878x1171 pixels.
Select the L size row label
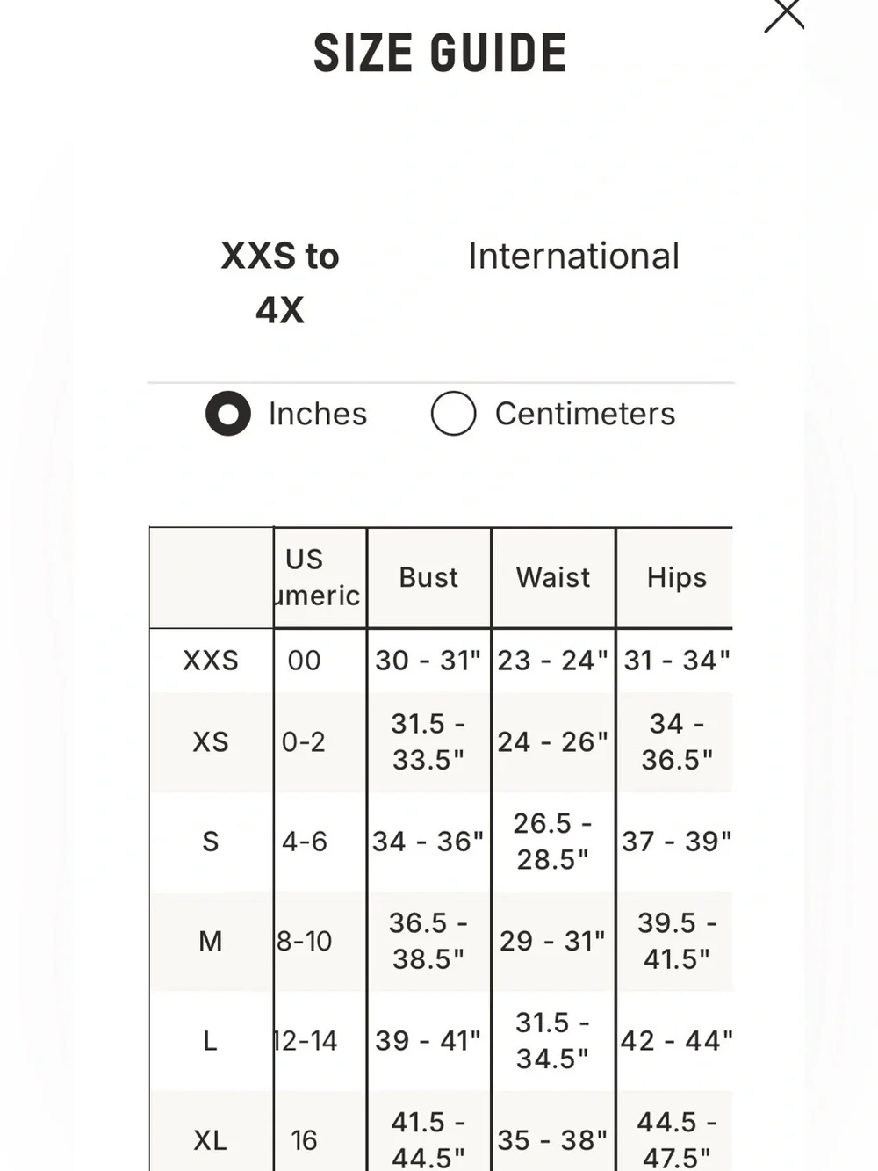click(x=211, y=1041)
